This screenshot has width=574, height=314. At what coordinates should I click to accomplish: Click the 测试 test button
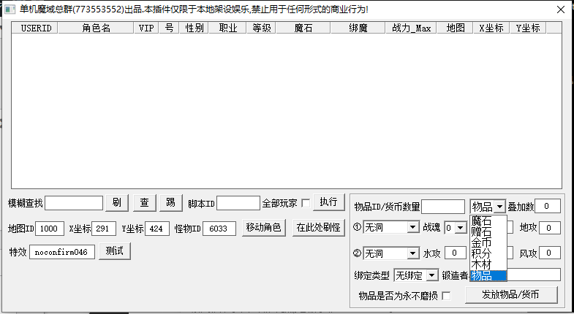[x=115, y=251]
